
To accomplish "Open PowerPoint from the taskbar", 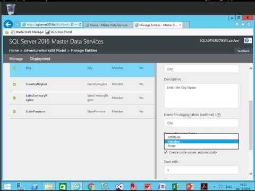I will 190,187.
